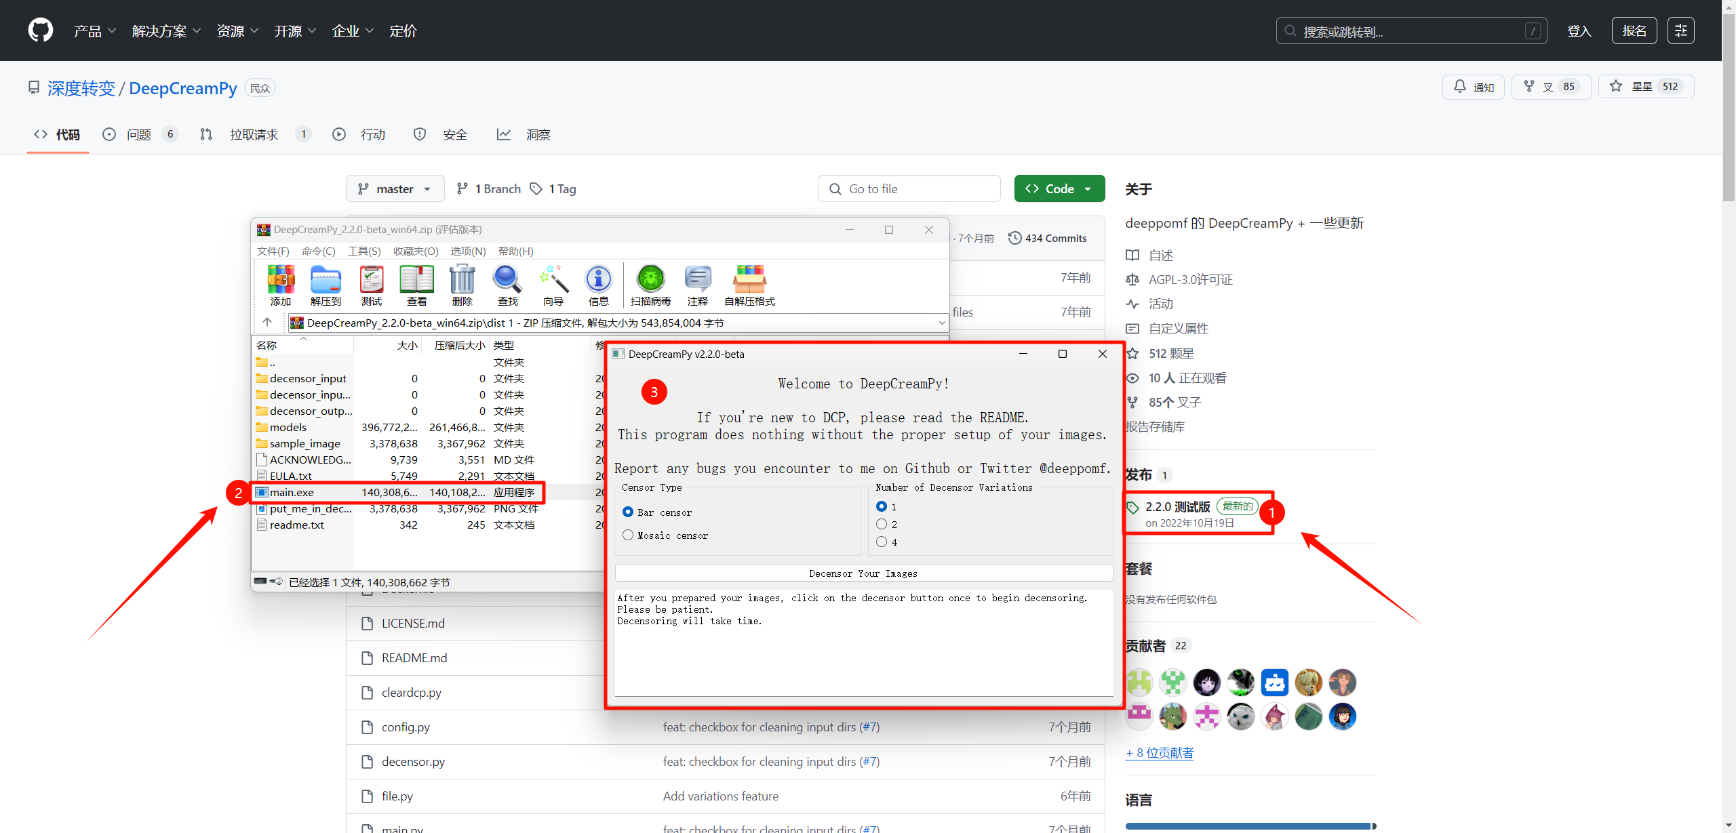The width and height of the screenshot is (1736, 833).
Task: Click the language breakdown color bar
Action: (1250, 826)
